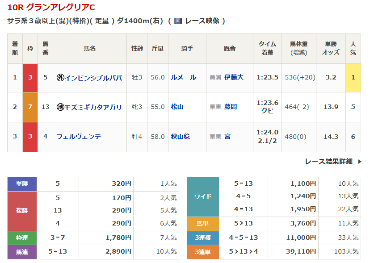The height and width of the screenshot is (263, 370).
Task: Open jockey 松山 page
Action: [x=177, y=107]
